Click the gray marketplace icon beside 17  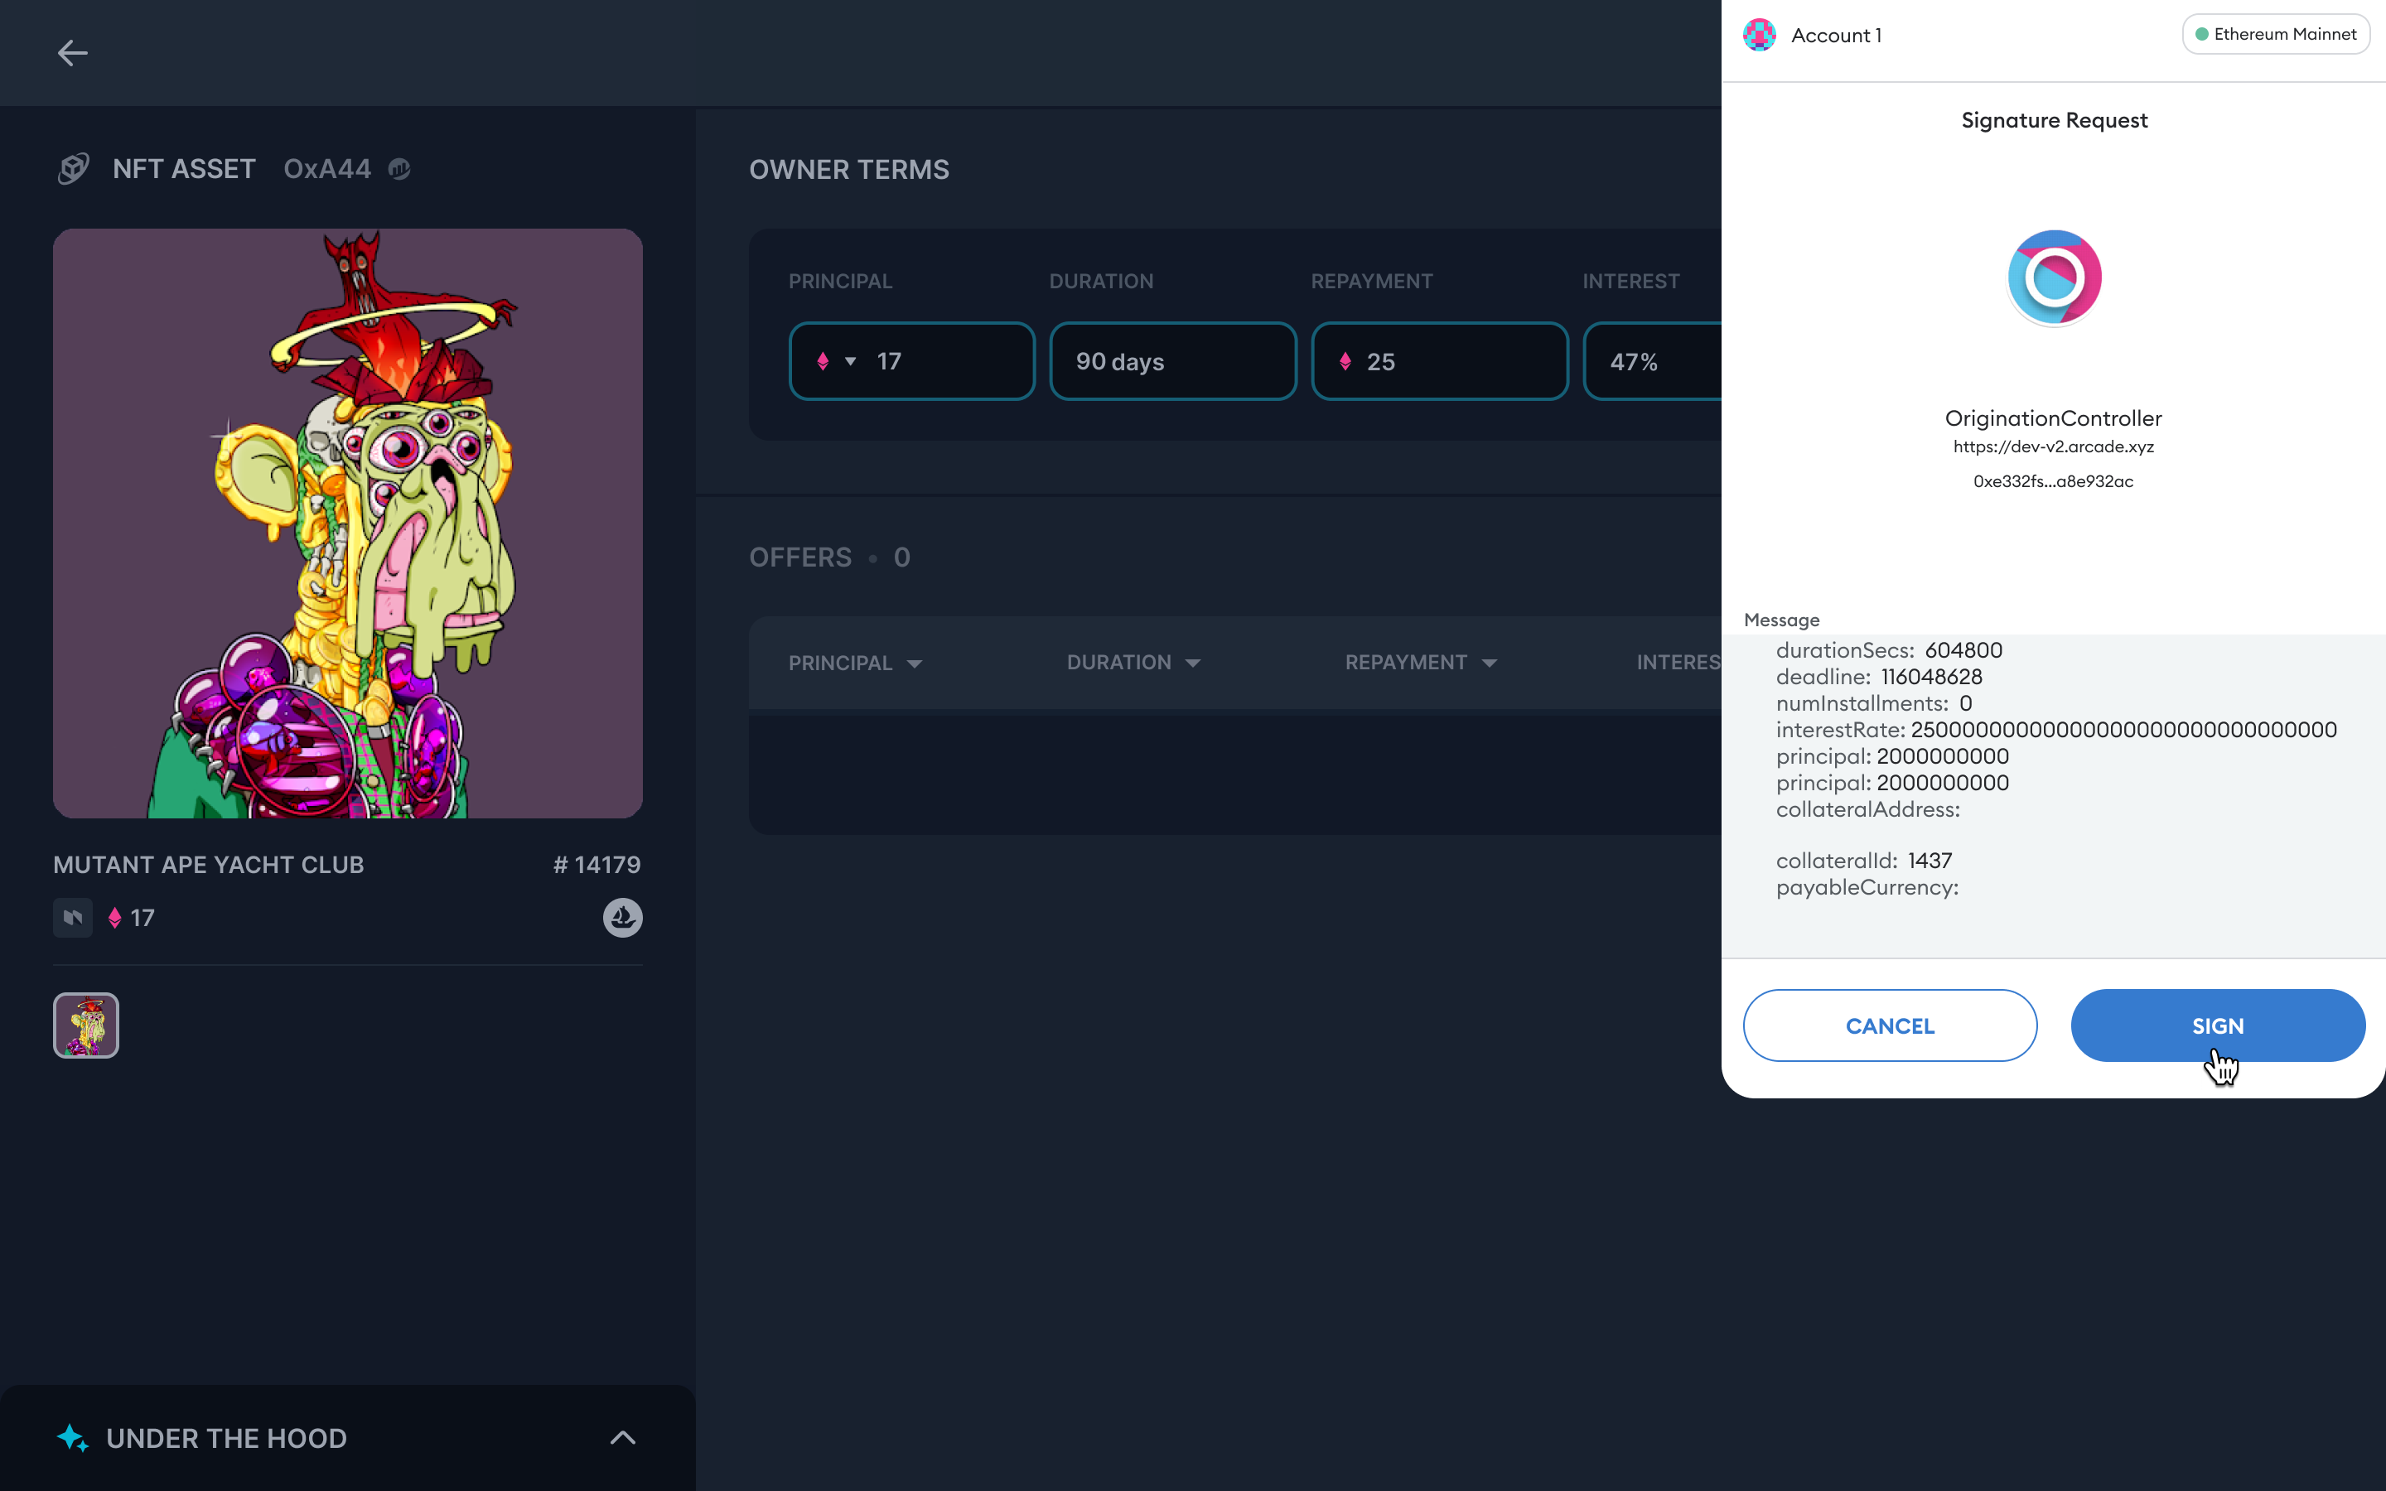point(73,918)
